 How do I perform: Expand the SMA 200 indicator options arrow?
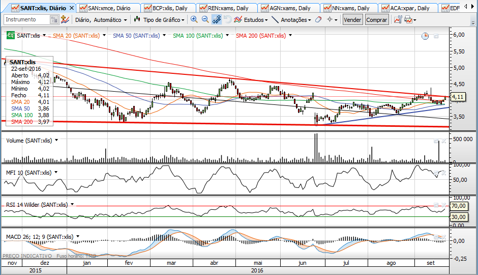(290, 36)
